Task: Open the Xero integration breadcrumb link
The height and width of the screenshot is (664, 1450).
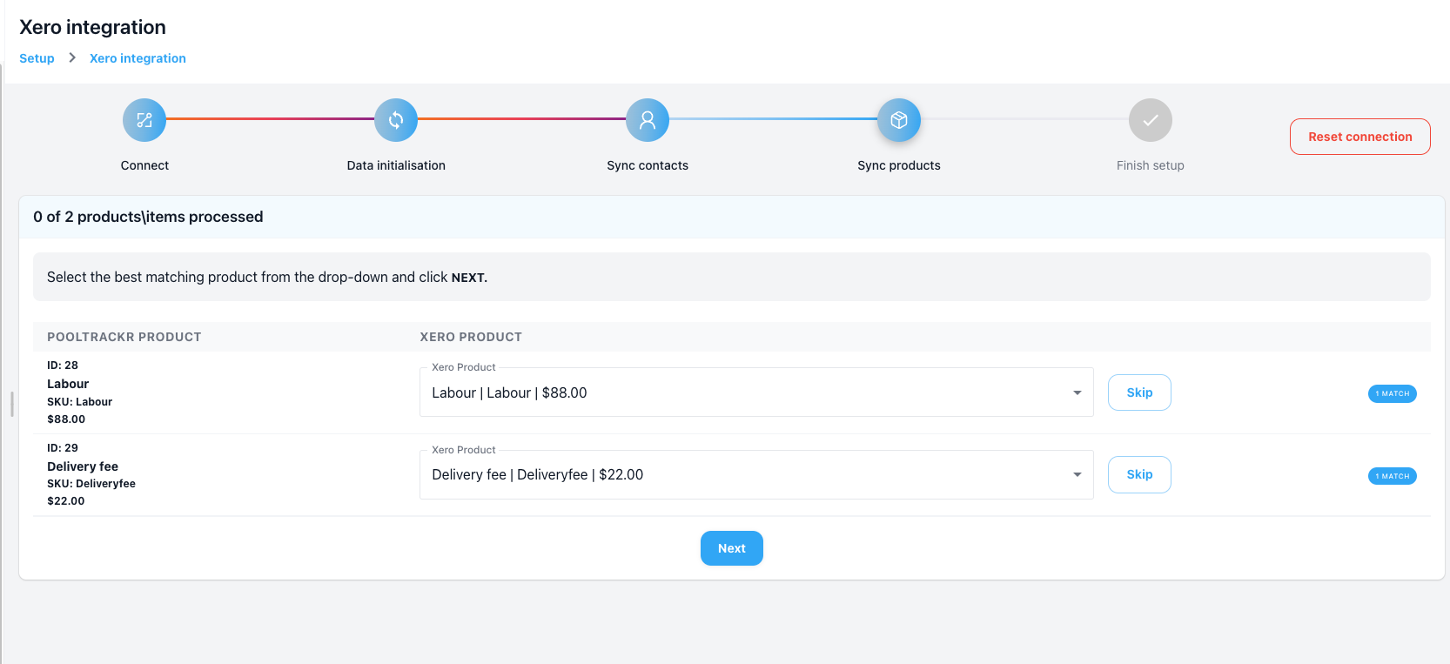Action: click(138, 58)
